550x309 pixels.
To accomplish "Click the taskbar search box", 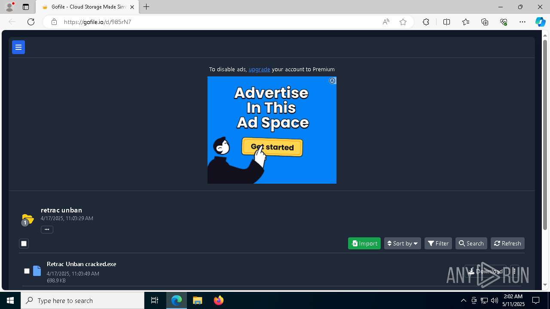I will 82,300.
